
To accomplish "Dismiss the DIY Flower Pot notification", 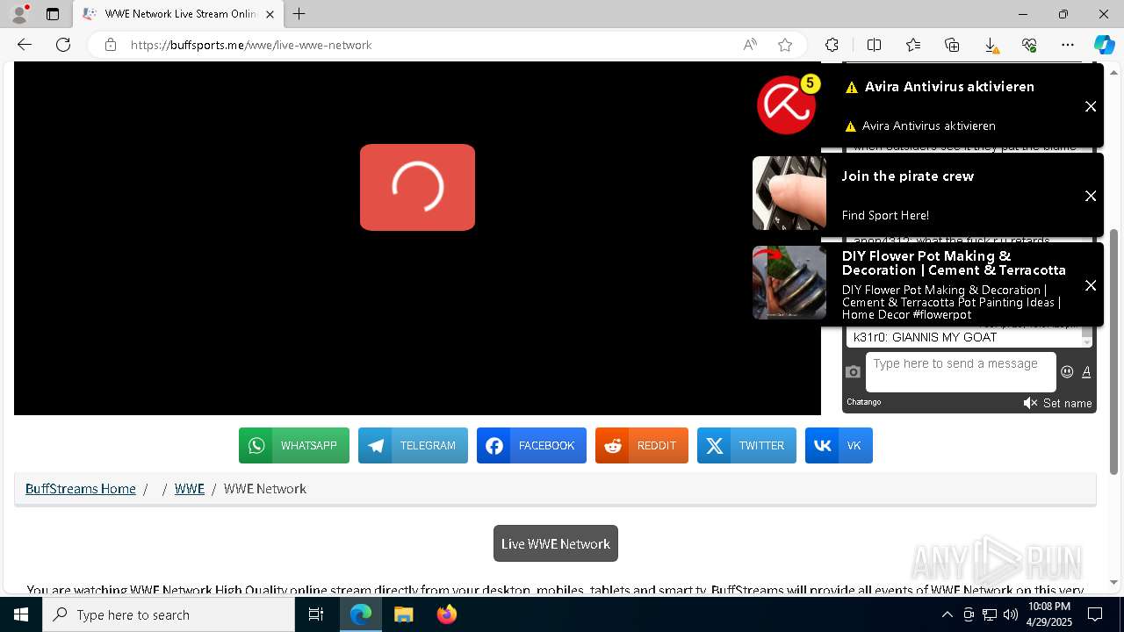I will tap(1091, 285).
